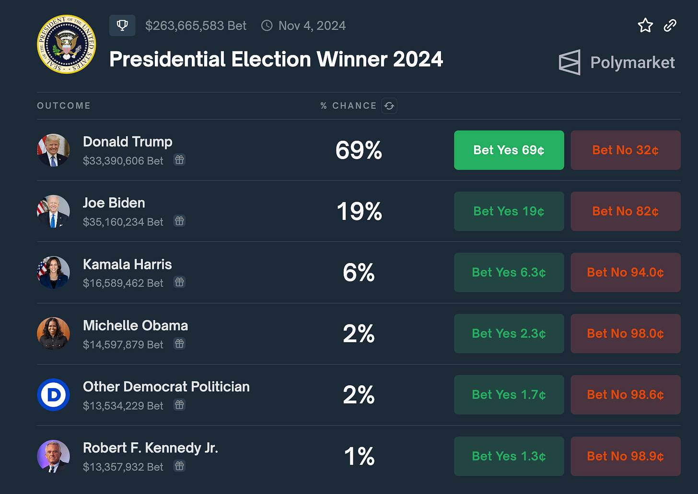Open the Robert F. Kennedy Jr. outcome name
The image size is (698, 494).
click(150, 448)
